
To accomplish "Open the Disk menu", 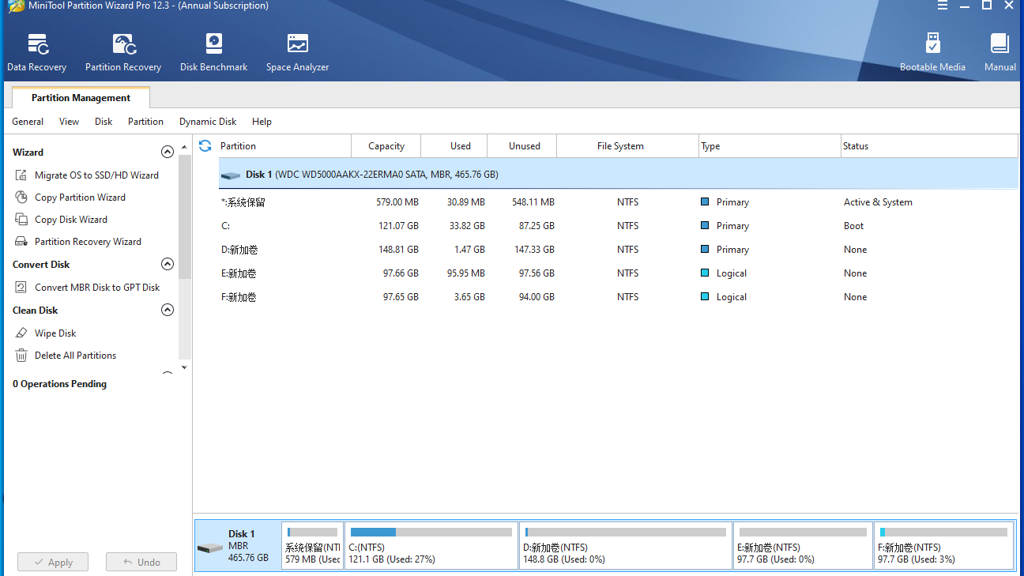I will [x=103, y=122].
